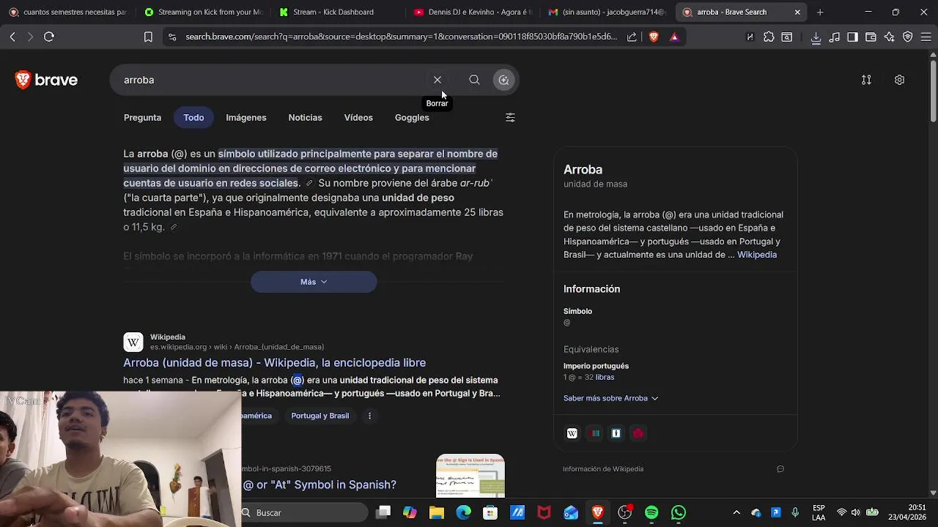Open Spotify from the taskbar
Image resolution: width=938 pixels, height=527 pixels.
pyautogui.click(x=651, y=512)
